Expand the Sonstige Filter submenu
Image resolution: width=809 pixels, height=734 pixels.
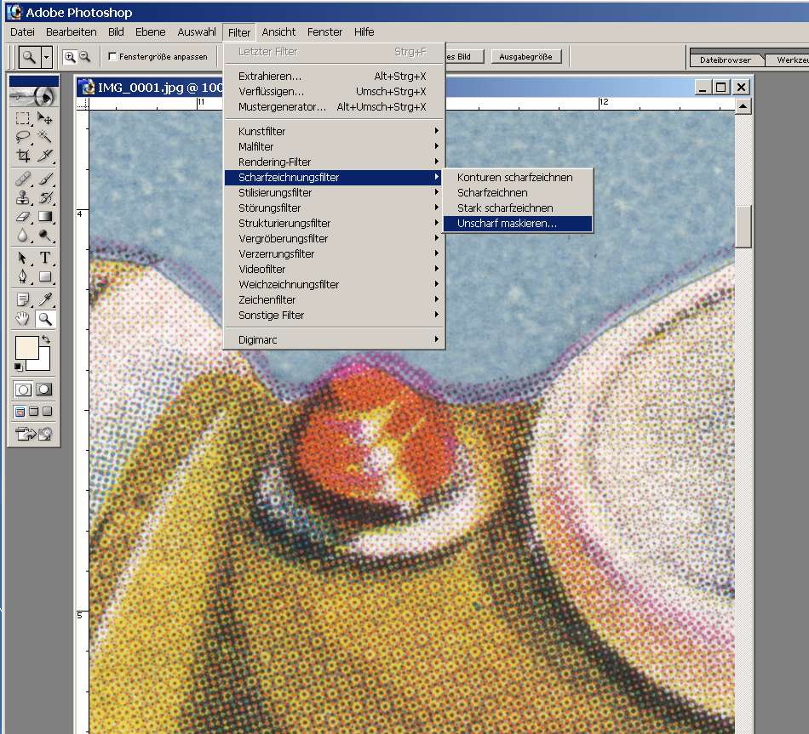[x=335, y=315]
